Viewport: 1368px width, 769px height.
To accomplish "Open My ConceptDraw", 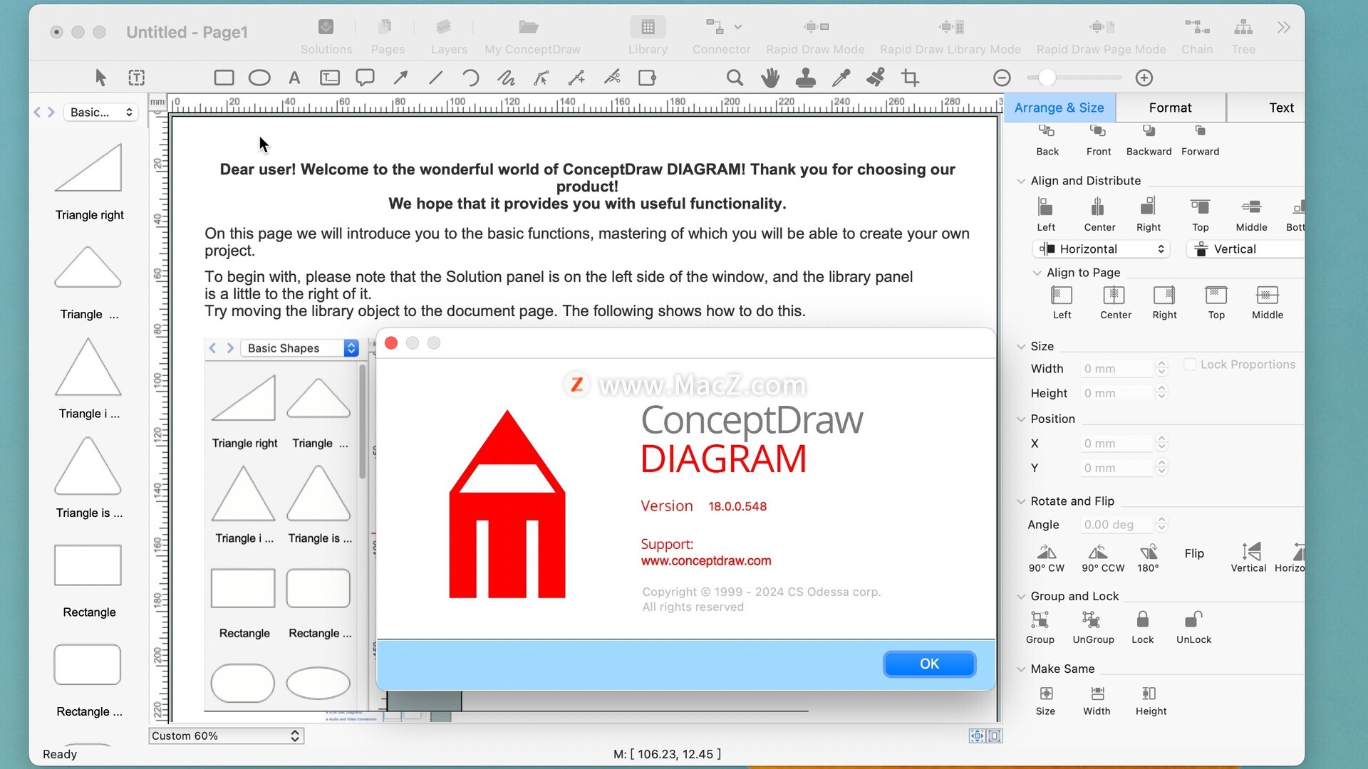I will pyautogui.click(x=532, y=36).
